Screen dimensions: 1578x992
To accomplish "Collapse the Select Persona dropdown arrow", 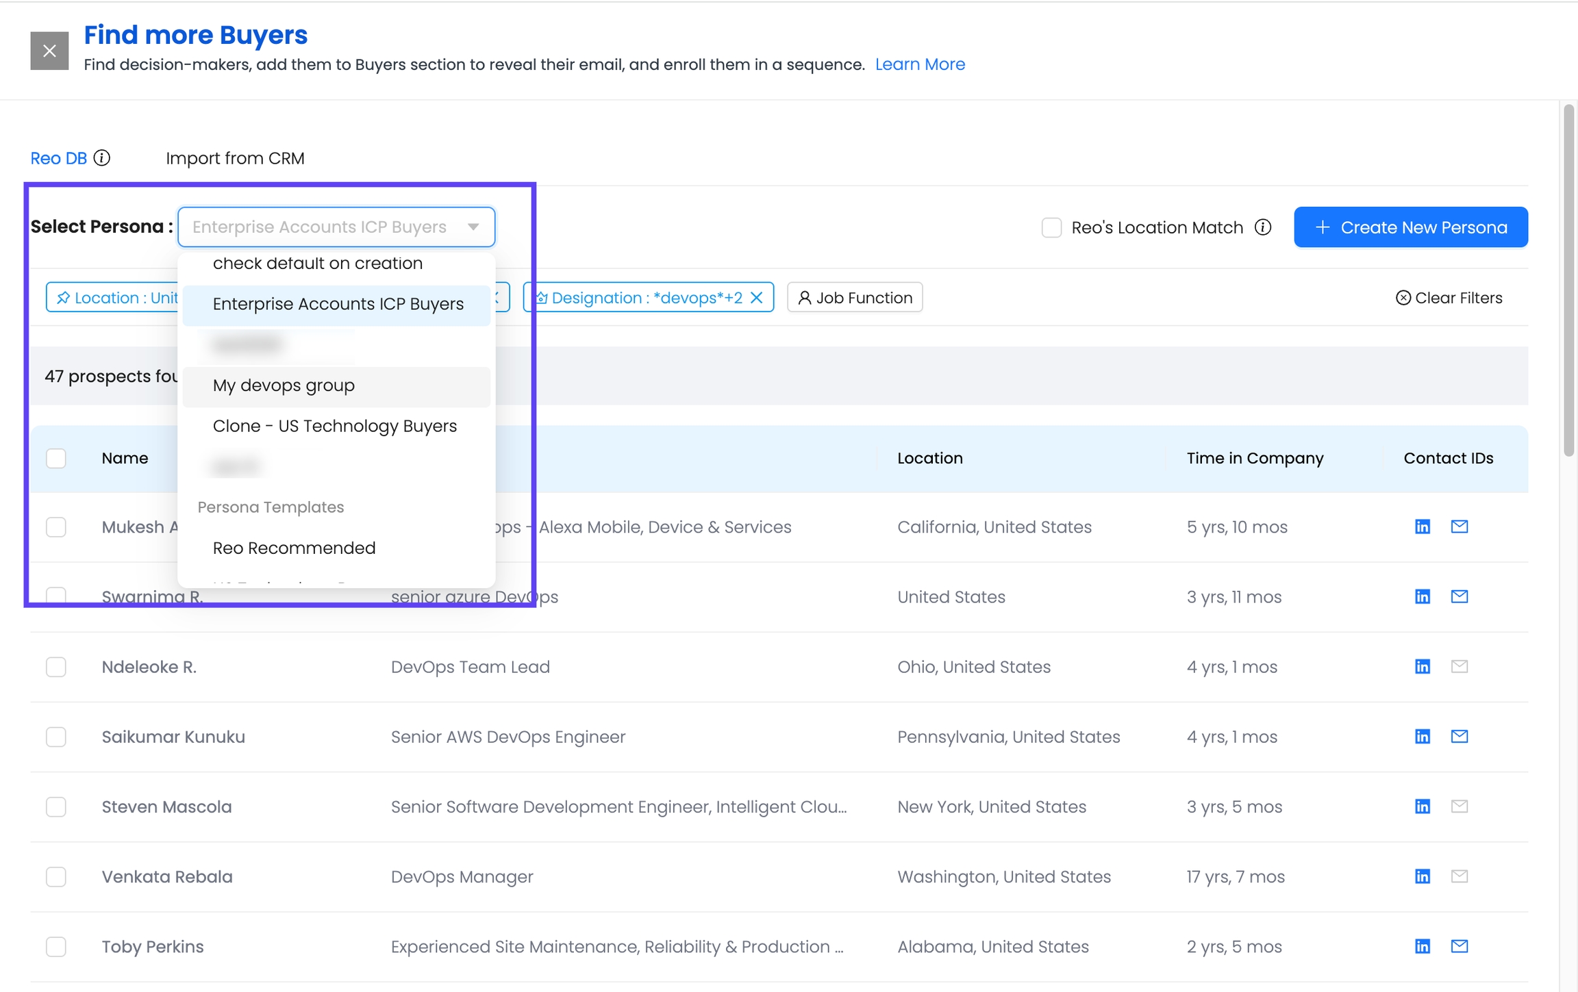I will [473, 227].
